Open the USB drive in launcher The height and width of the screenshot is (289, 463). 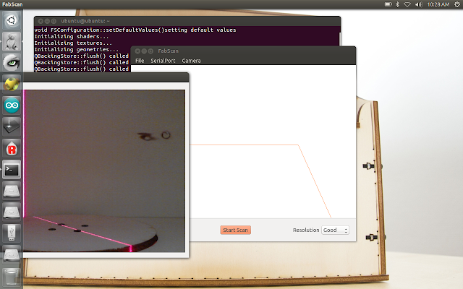click(12, 233)
